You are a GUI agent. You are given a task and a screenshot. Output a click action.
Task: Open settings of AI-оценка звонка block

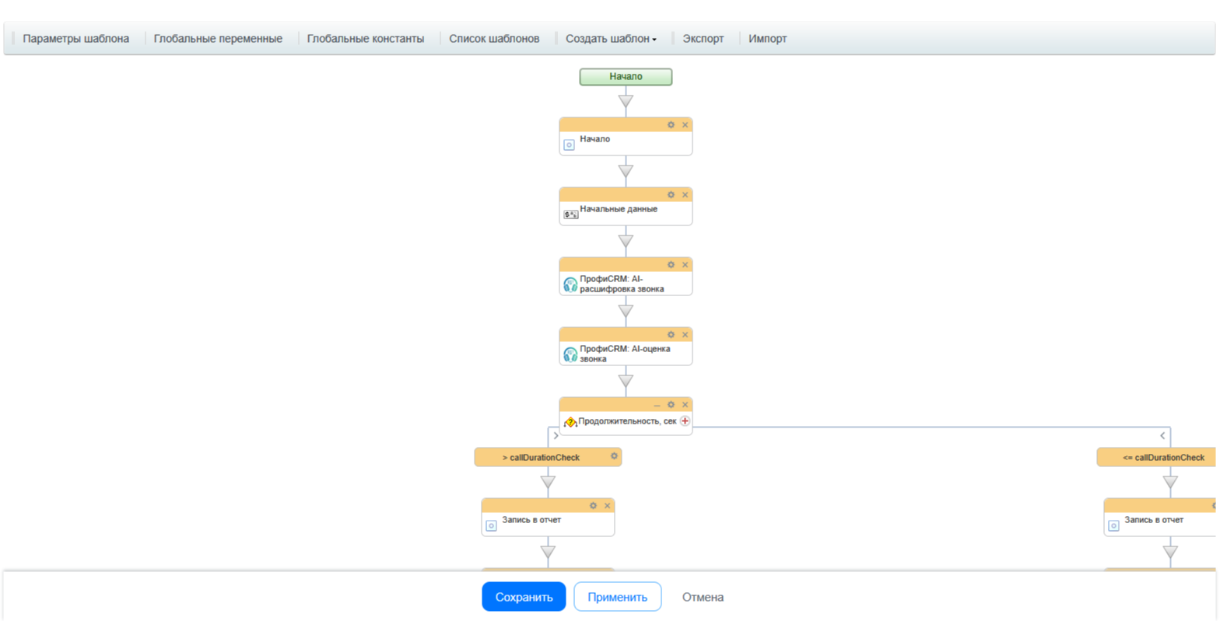click(x=671, y=334)
